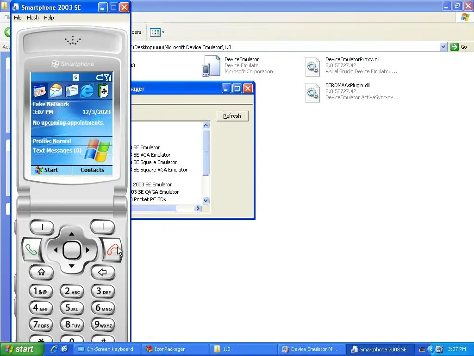Select SE Square VGA Emulator in list

[x=160, y=170]
